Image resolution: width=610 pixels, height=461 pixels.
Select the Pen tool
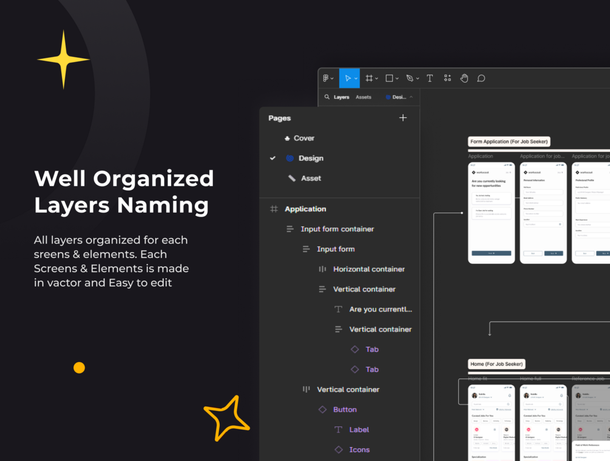click(x=410, y=78)
